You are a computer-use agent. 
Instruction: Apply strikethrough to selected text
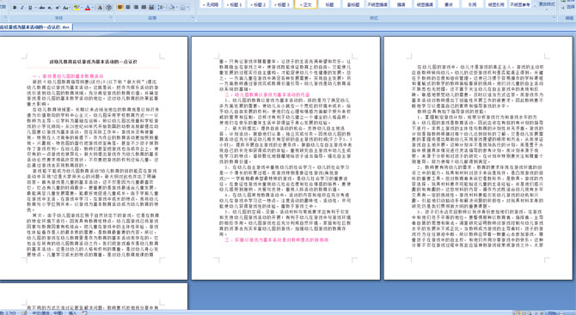42,8
